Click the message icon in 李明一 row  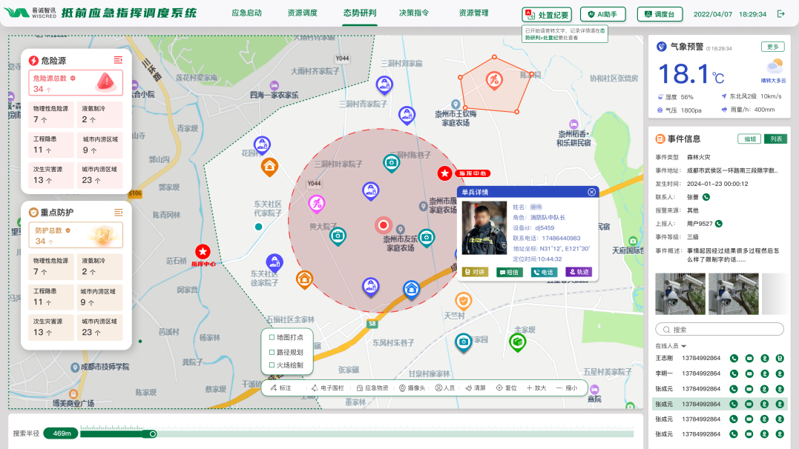tap(749, 373)
